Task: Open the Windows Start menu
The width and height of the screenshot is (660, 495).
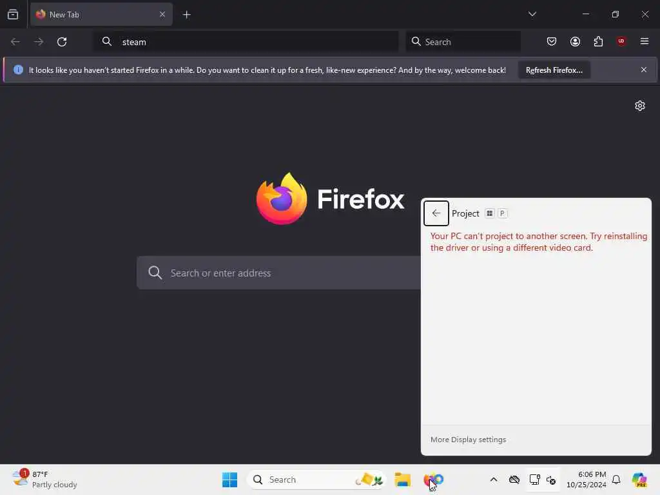Action: [229, 480]
